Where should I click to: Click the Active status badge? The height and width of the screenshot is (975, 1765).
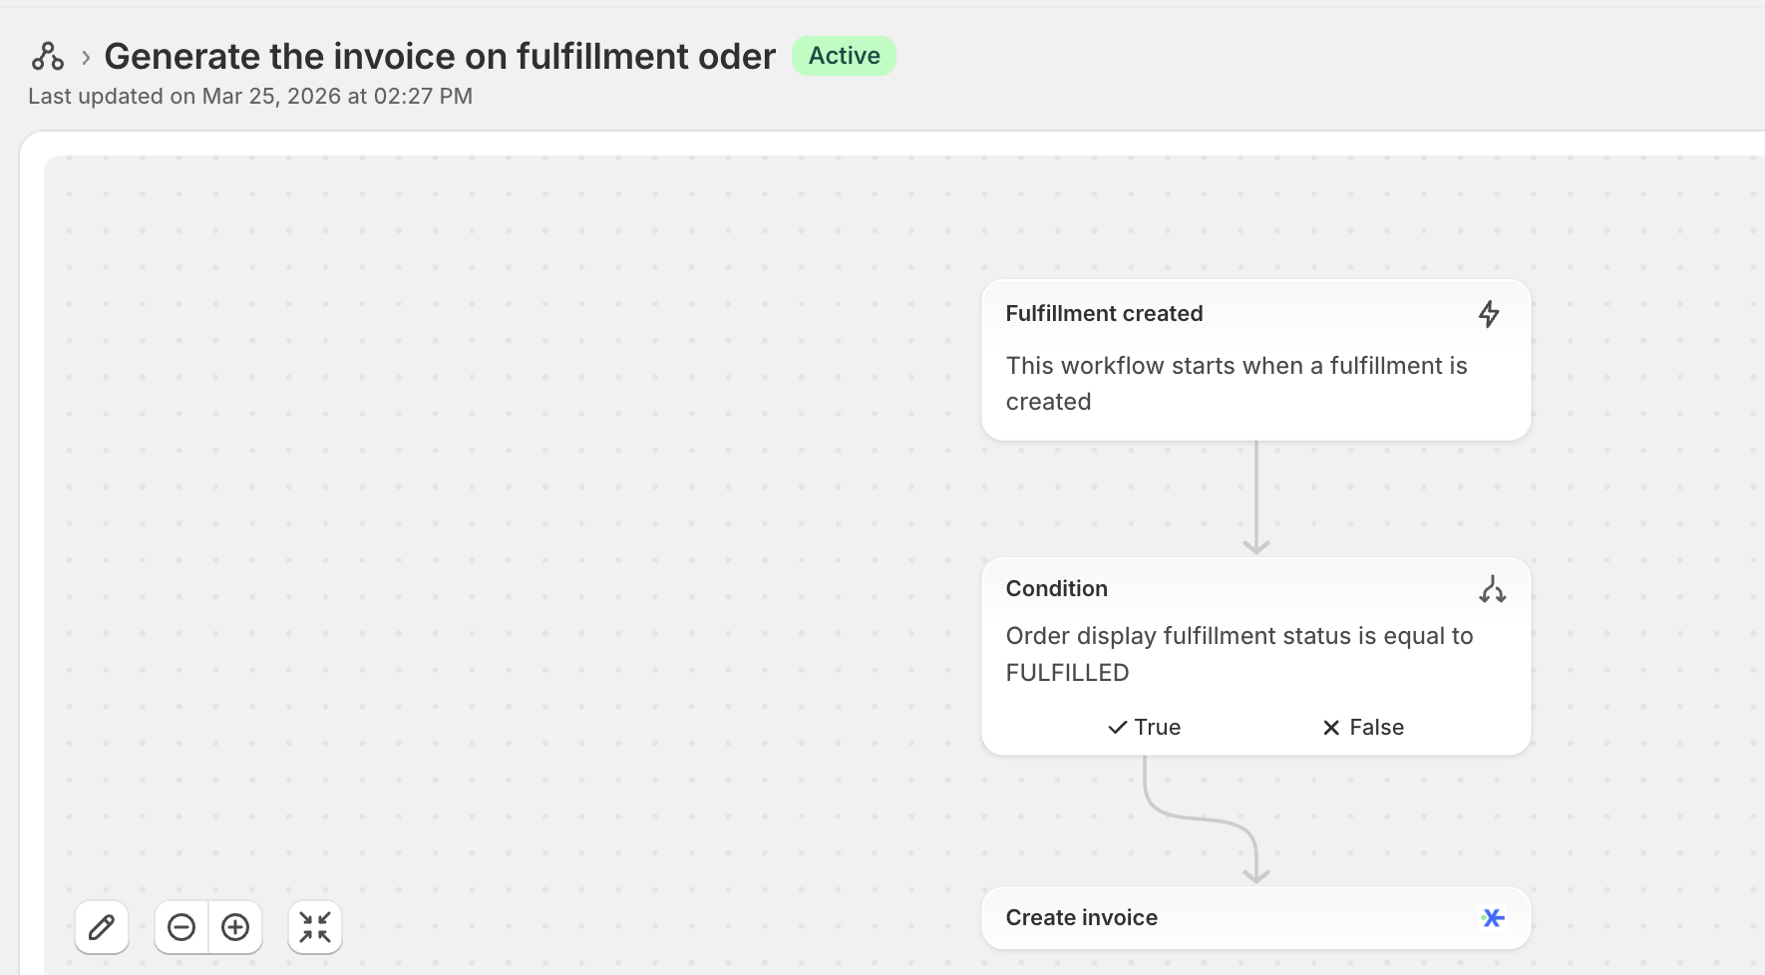coord(844,56)
